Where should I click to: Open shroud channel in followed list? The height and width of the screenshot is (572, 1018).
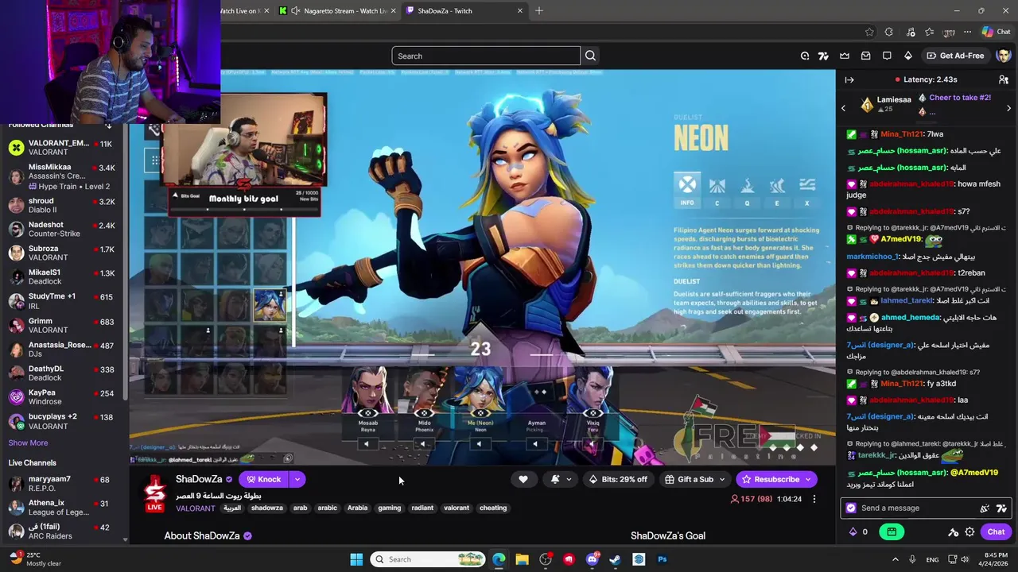coord(62,205)
